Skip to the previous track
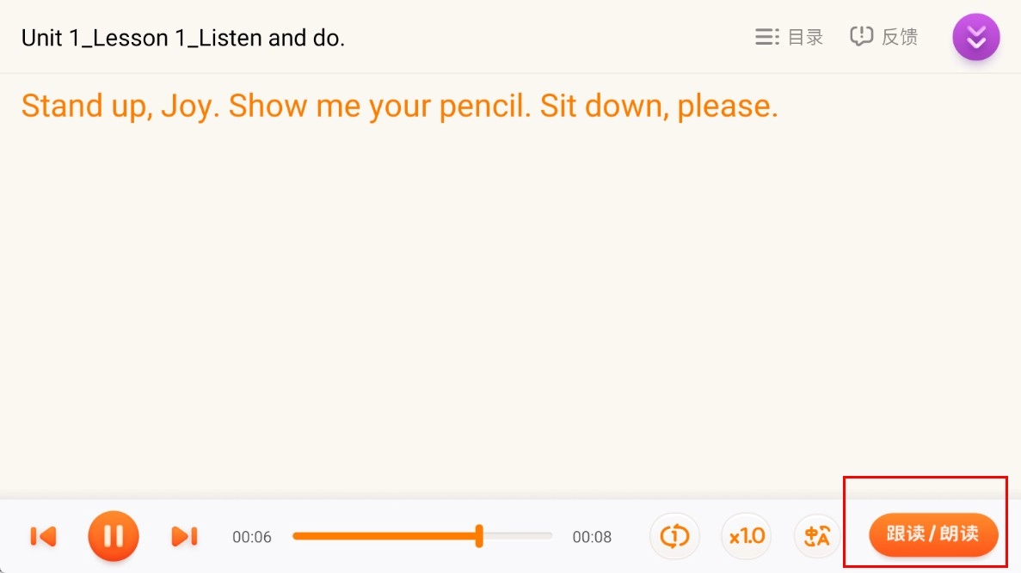This screenshot has height=573, width=1021. click(43, 536)
